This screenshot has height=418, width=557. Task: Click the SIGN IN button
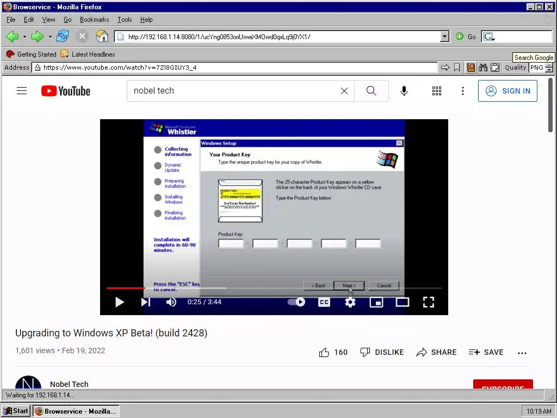[x=508, y=91]
